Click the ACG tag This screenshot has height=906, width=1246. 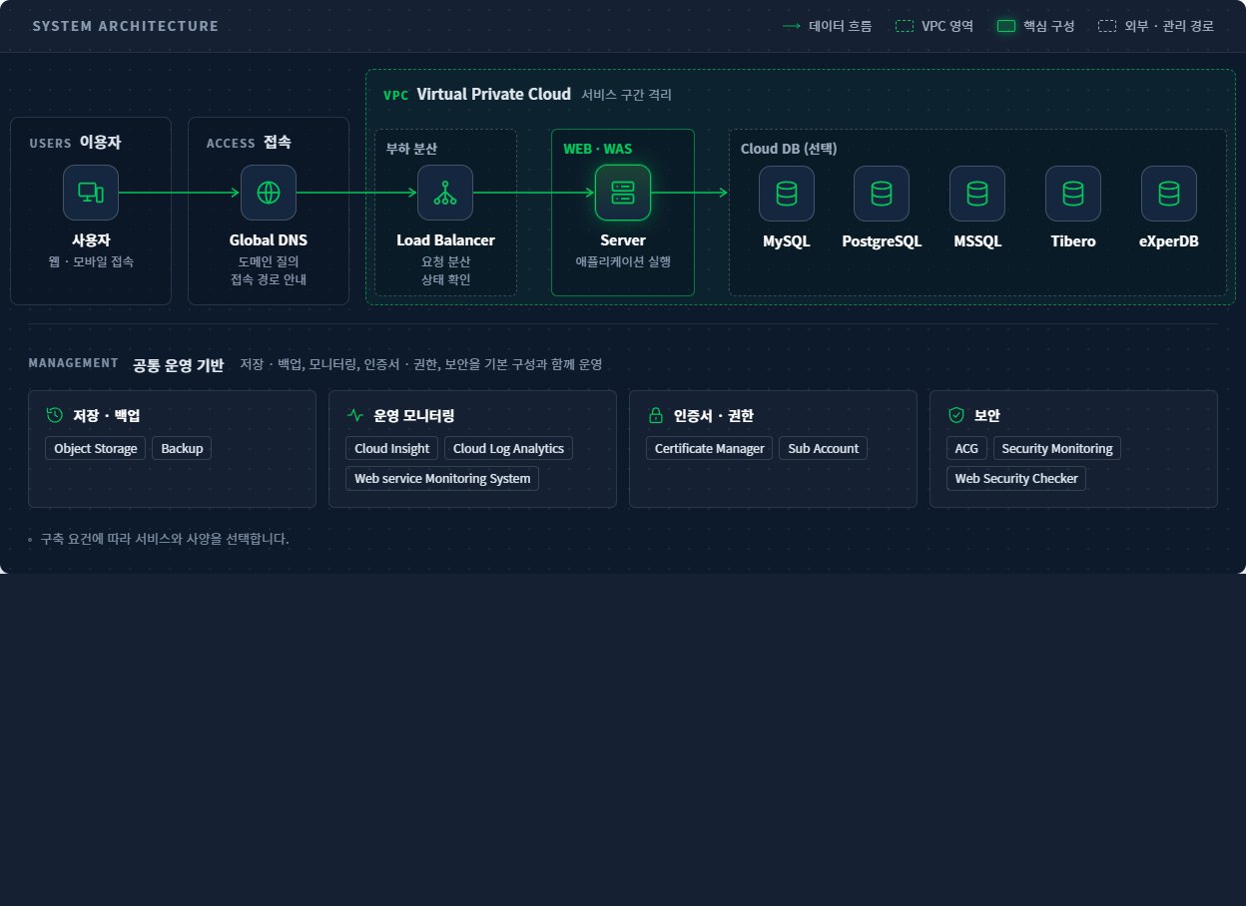click(966, 449)
